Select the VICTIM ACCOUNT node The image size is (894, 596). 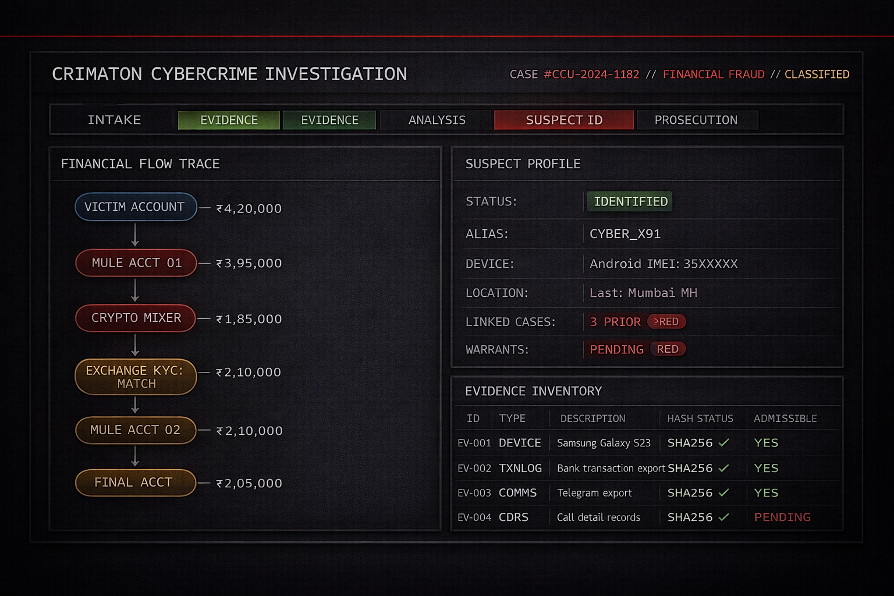pos(135,207)
